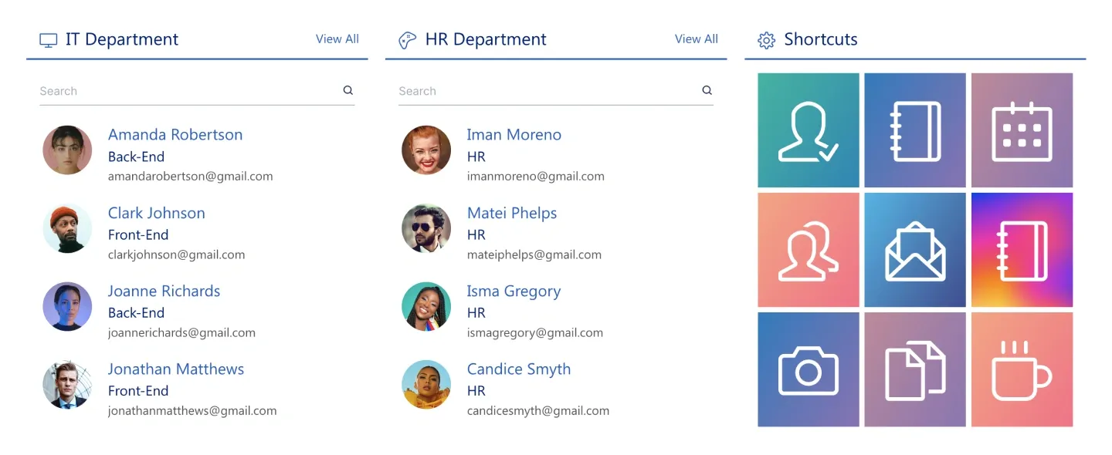This screenshot has width=1112, height=455.
Task: Click View All in HR Department
Action: click(697, 39)
